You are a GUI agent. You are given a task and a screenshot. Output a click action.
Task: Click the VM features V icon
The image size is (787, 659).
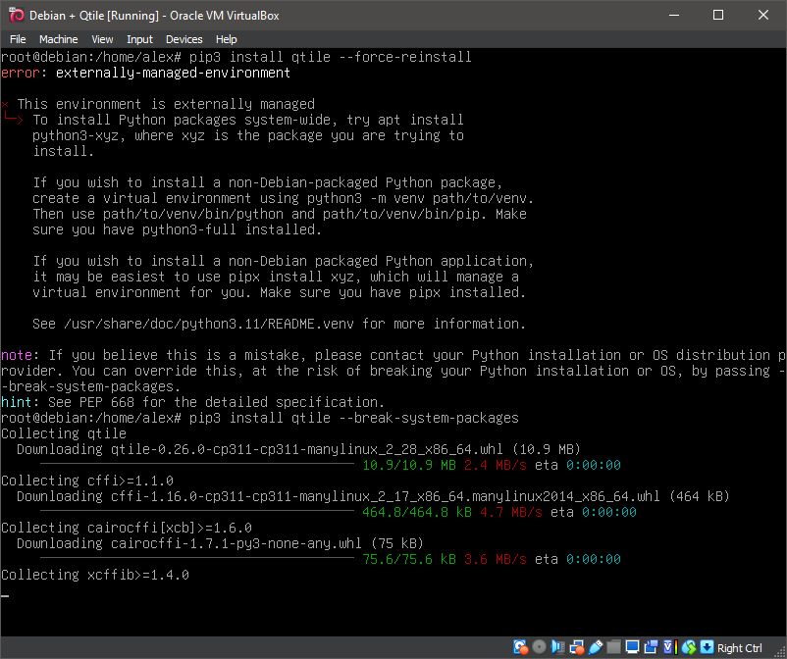(x=667, y=647)
